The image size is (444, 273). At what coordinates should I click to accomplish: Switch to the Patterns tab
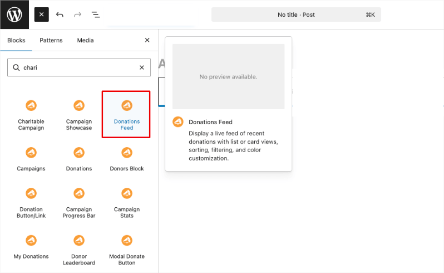51,40
